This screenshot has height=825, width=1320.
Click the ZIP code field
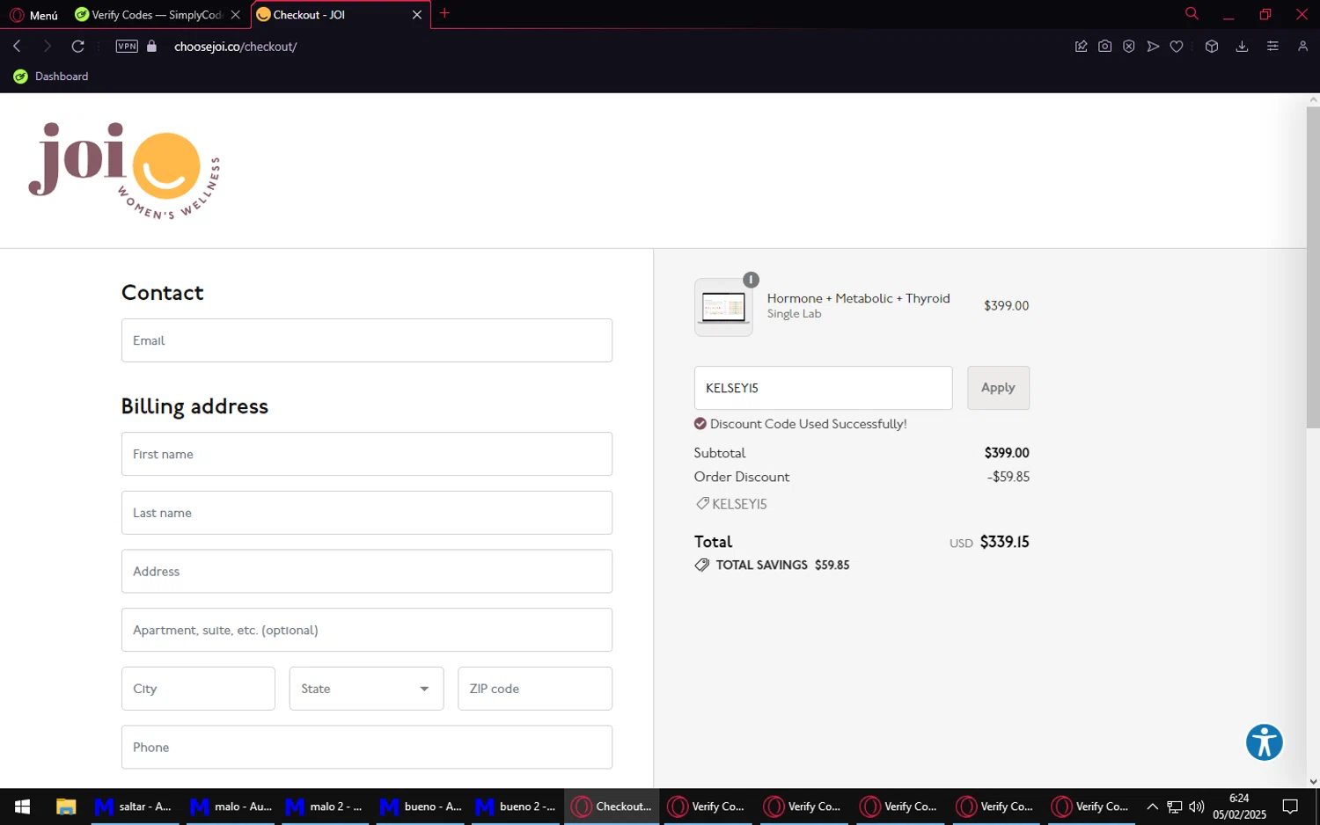coord(535,689)
